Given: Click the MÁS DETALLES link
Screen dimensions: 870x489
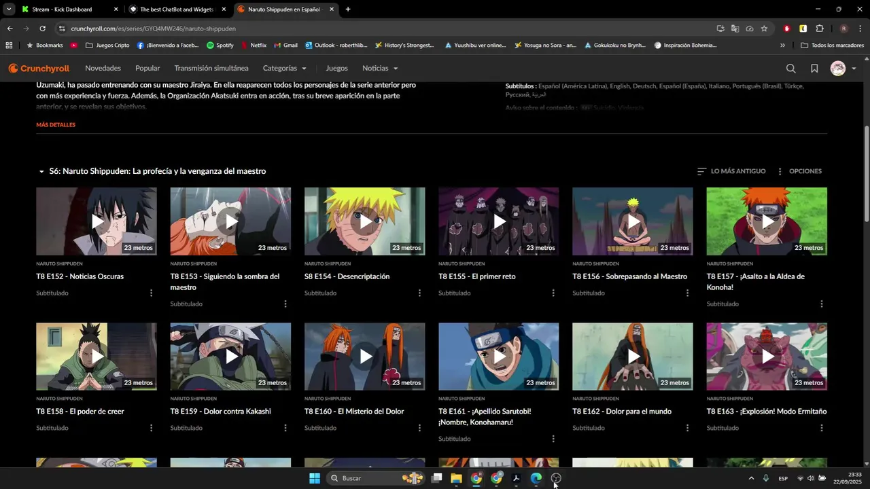Looking at the screenshot, I should 56,125.
